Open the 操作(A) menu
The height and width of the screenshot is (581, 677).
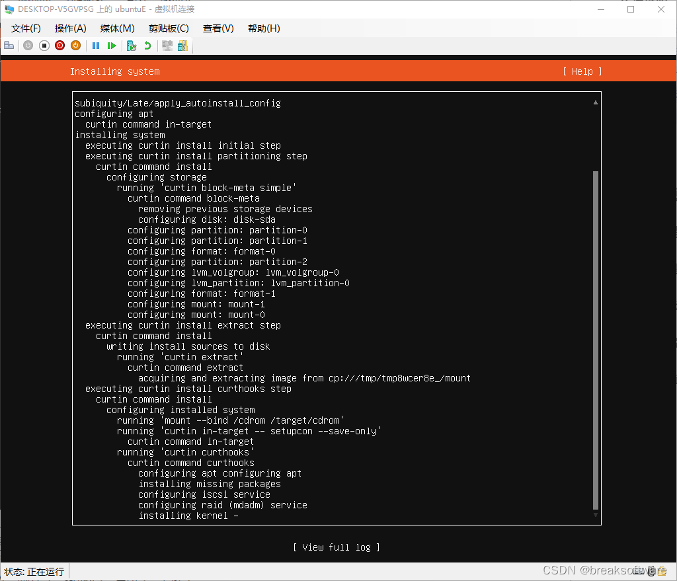(x=70, y=28)
